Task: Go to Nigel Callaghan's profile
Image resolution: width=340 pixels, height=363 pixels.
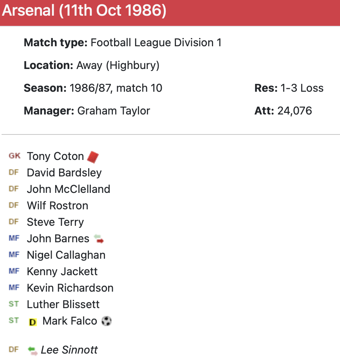Action: point(66,255)
